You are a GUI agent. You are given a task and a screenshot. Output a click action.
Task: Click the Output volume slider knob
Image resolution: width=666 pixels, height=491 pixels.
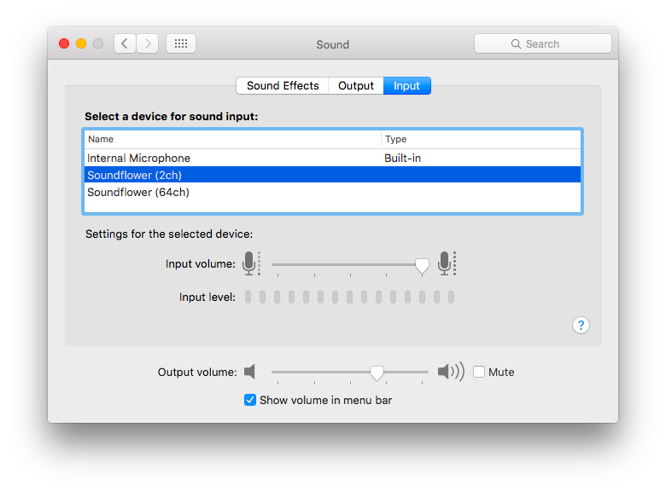click(x=377, y=373)
